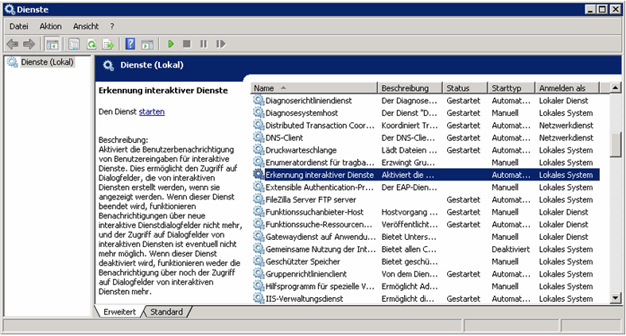Open the Aktion menu

click(50, 26)
